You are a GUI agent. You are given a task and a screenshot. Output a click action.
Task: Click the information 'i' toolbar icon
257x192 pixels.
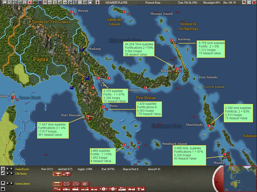pos(25,2)
